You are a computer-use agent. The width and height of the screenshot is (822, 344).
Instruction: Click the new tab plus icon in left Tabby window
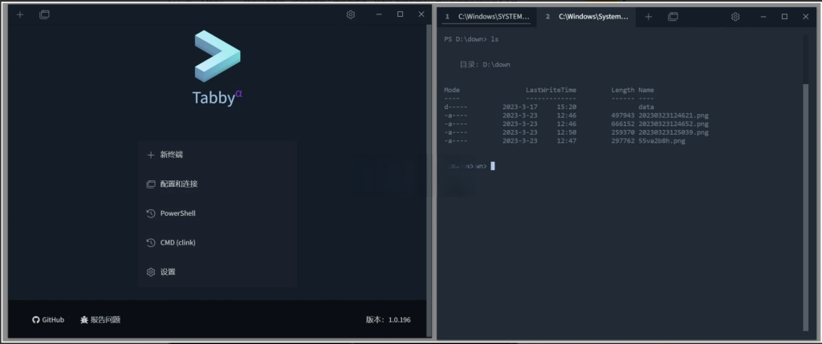(x=20, y=14)
